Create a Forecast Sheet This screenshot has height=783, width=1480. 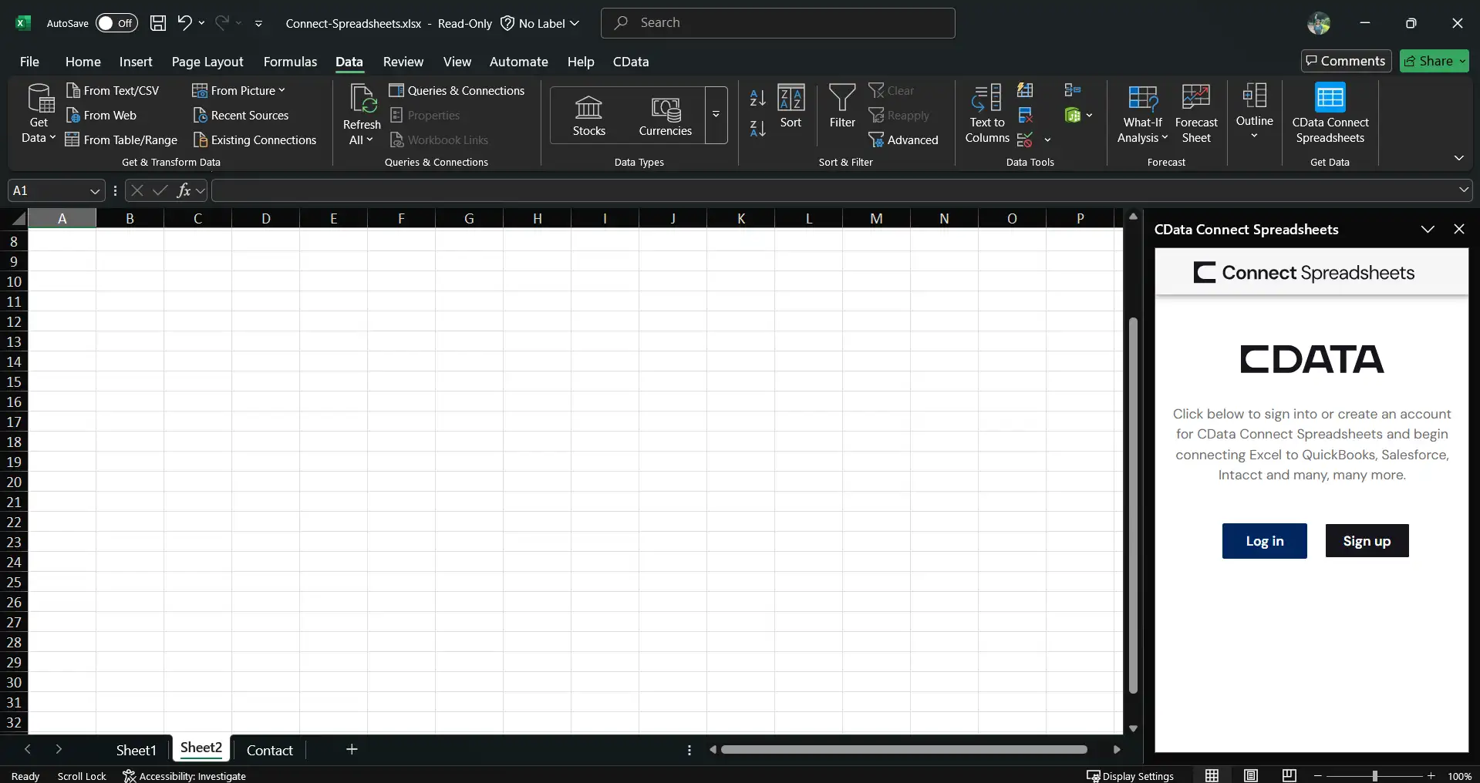coord(1196,114)
